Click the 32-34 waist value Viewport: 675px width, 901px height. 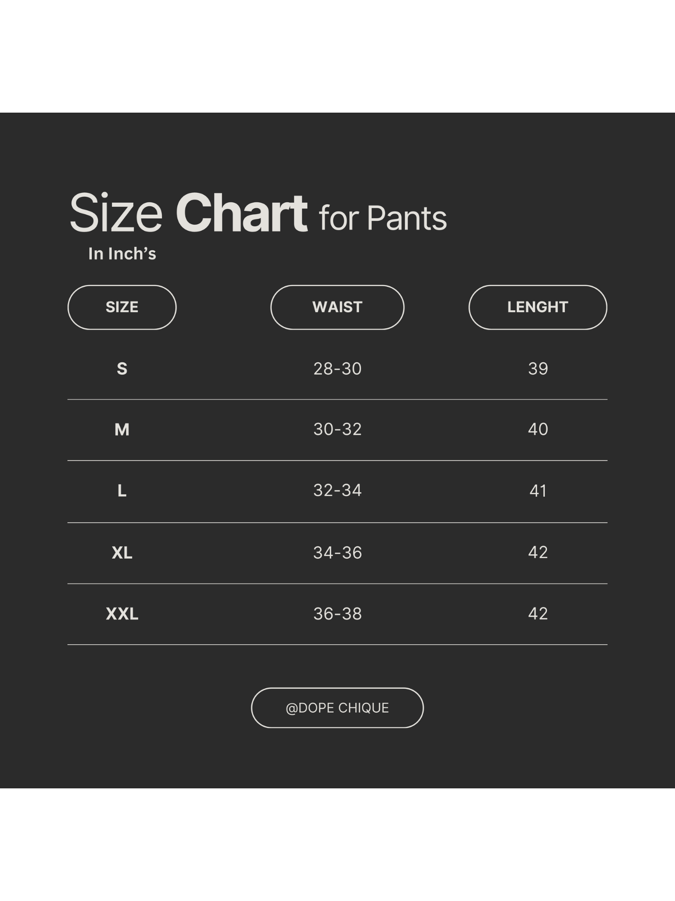337,491
